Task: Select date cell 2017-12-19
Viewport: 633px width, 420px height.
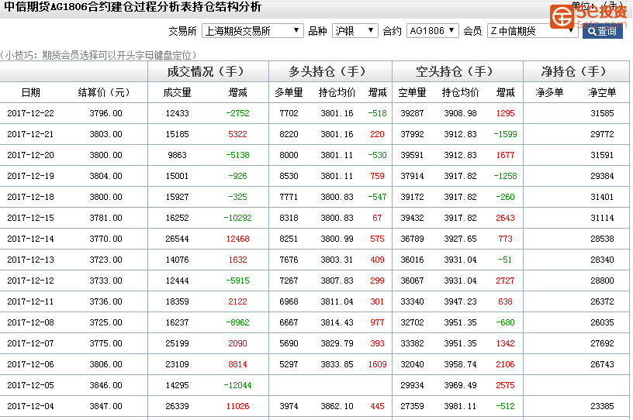Action: [x=30, y=177]
